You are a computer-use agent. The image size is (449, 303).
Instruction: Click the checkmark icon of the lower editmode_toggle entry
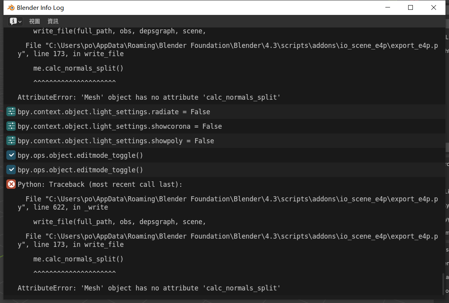11,170
